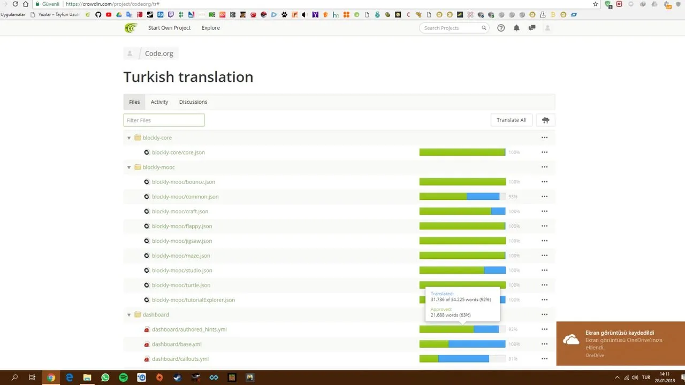Open the more menu for blockly-mooc/studio.json
Screen dimensions: 685x385
coord(544,271)
